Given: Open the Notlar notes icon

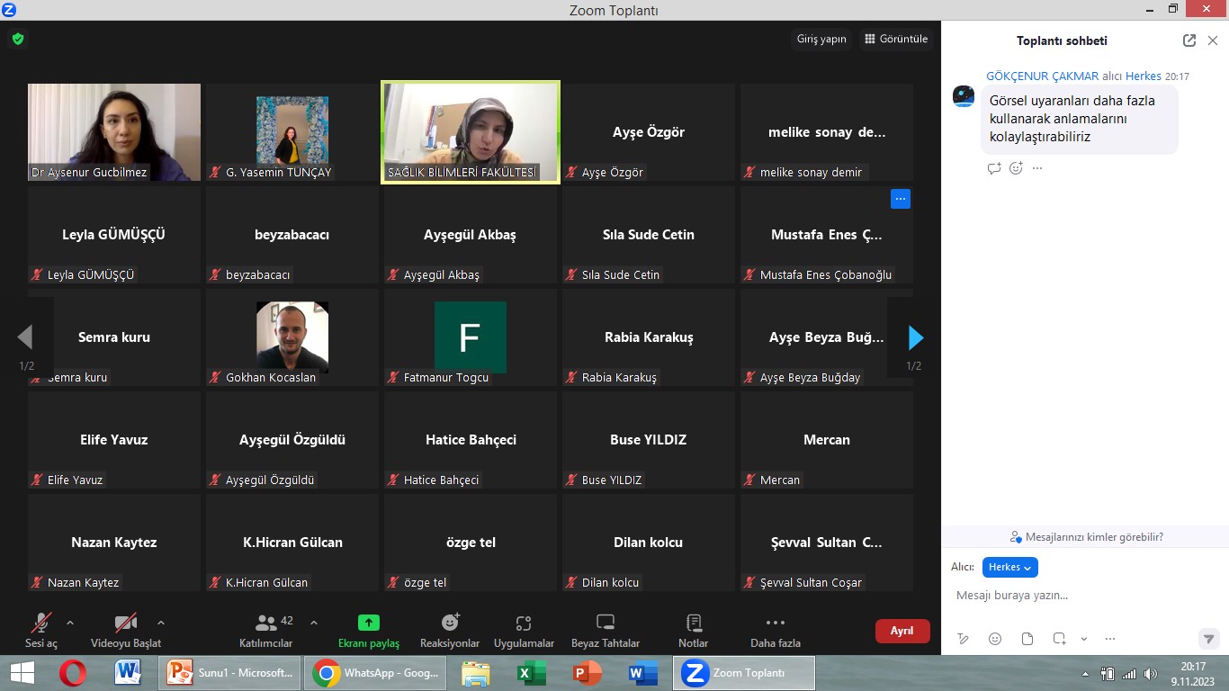Looking at the screenshot, I should 694,623.
